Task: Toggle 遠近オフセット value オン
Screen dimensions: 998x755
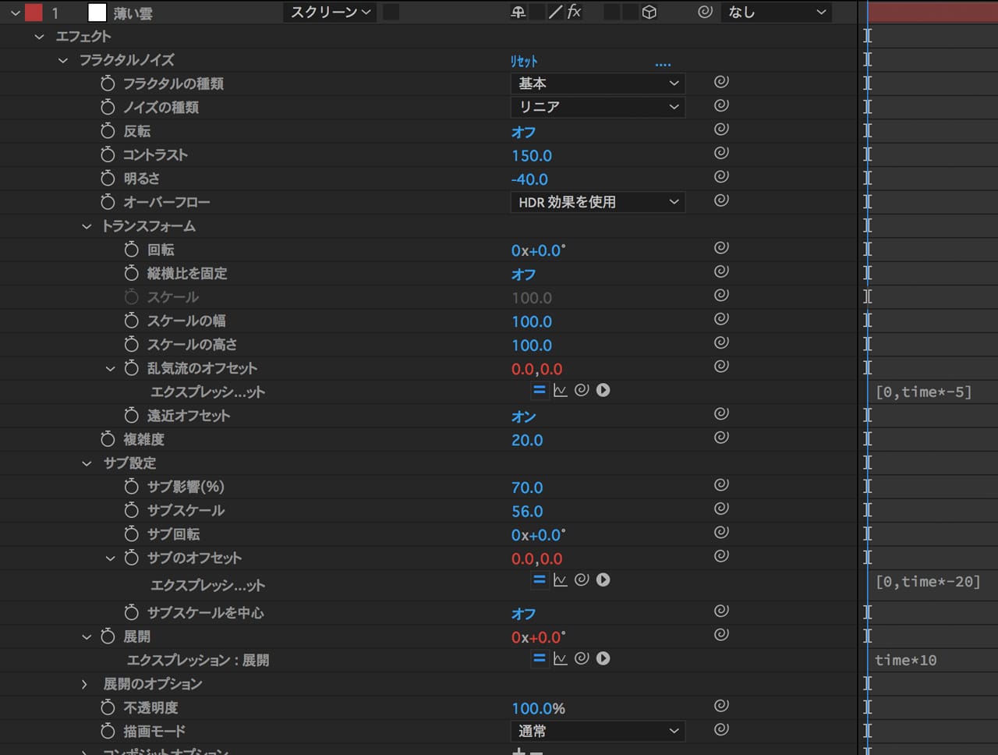Action: point(523,416)
